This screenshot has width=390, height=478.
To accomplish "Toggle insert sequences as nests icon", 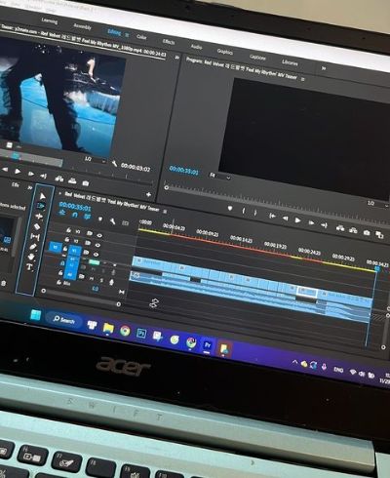I will click(x=62, y=213).
